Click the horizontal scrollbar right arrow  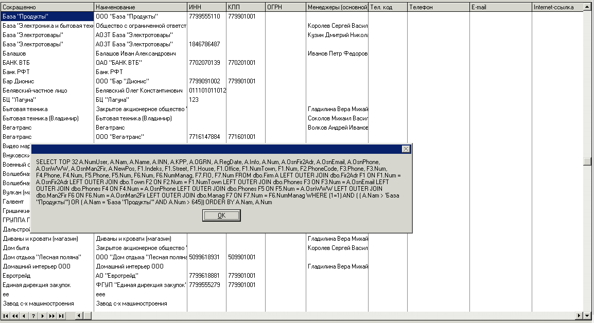point(579,316)
